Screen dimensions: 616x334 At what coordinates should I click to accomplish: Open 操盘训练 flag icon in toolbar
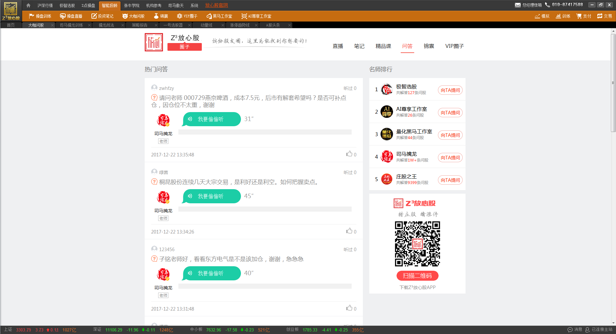click(x=31, y=16)
